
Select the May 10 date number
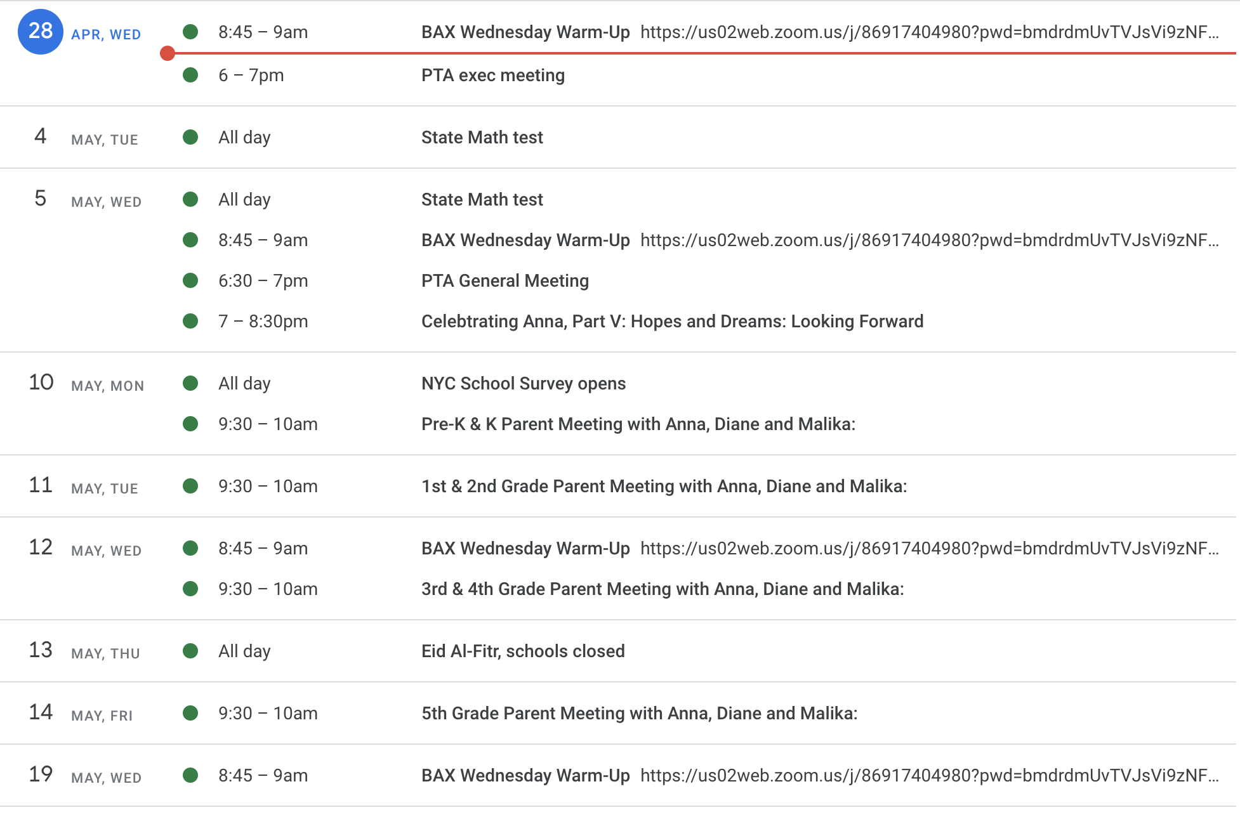(x=41, y=382)
